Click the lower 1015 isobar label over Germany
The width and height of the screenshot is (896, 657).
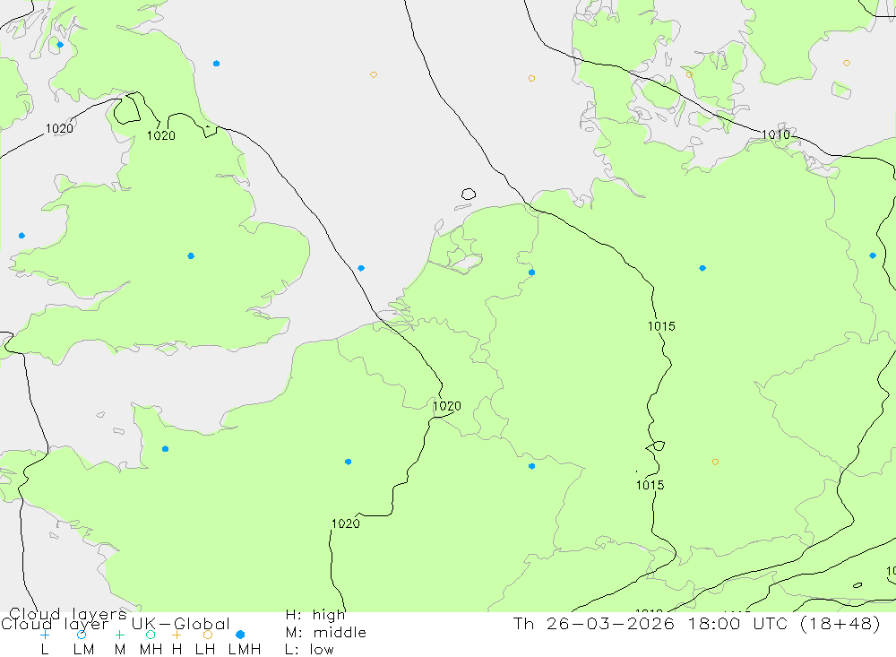[x=650, y=486]
